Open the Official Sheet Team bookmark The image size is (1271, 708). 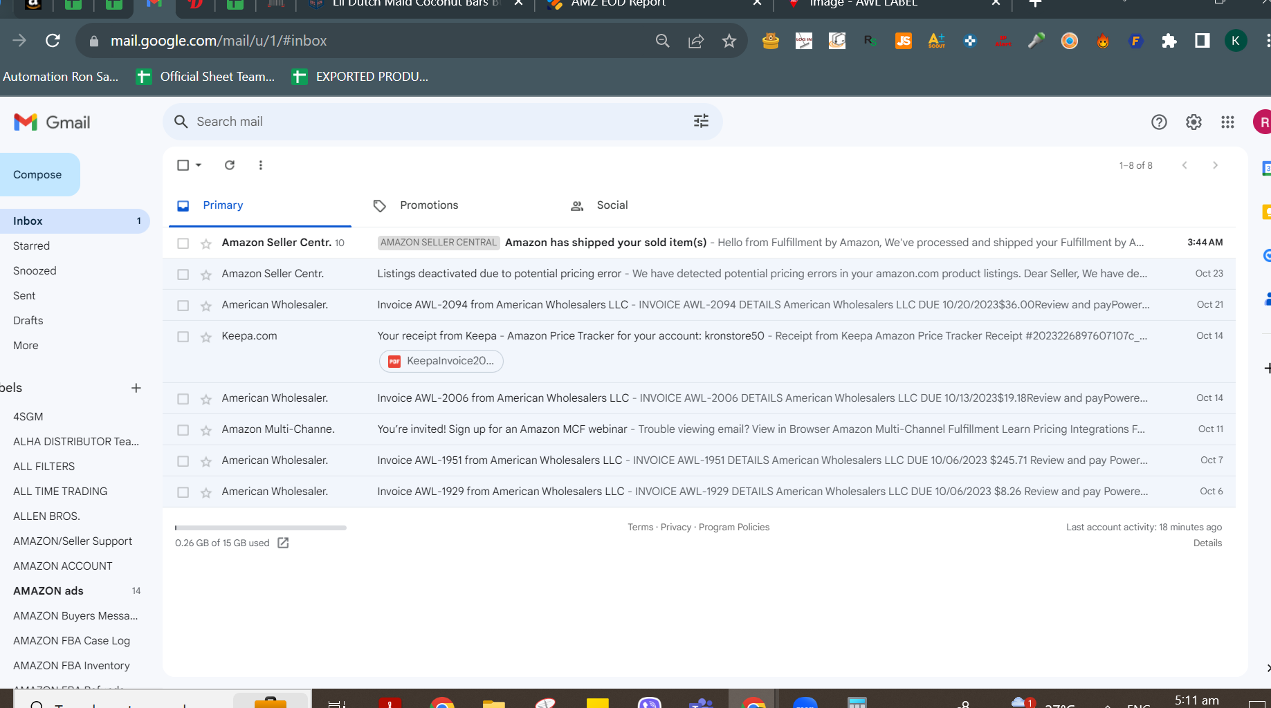click(206, 77)
